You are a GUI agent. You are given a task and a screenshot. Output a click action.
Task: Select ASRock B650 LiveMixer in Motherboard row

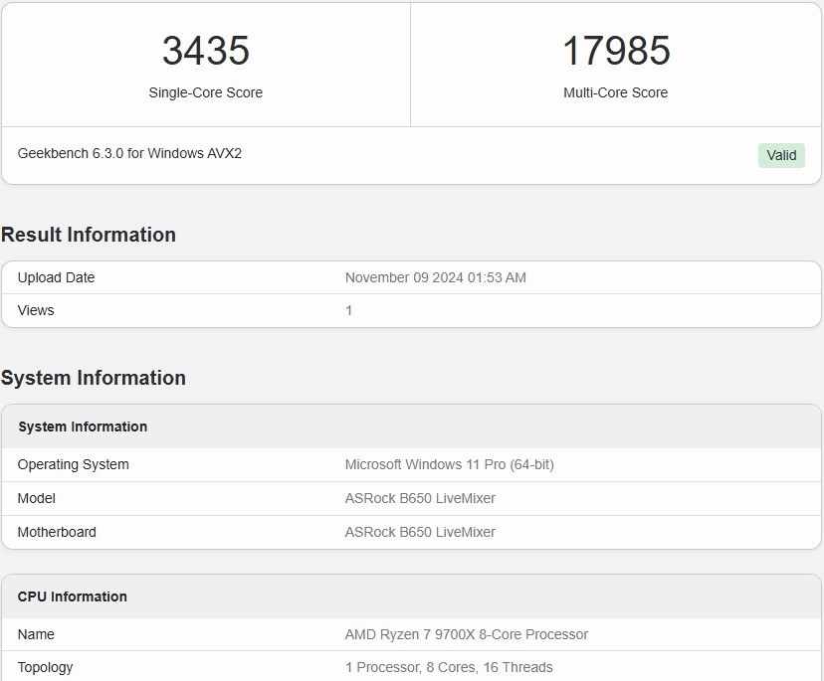420,532
